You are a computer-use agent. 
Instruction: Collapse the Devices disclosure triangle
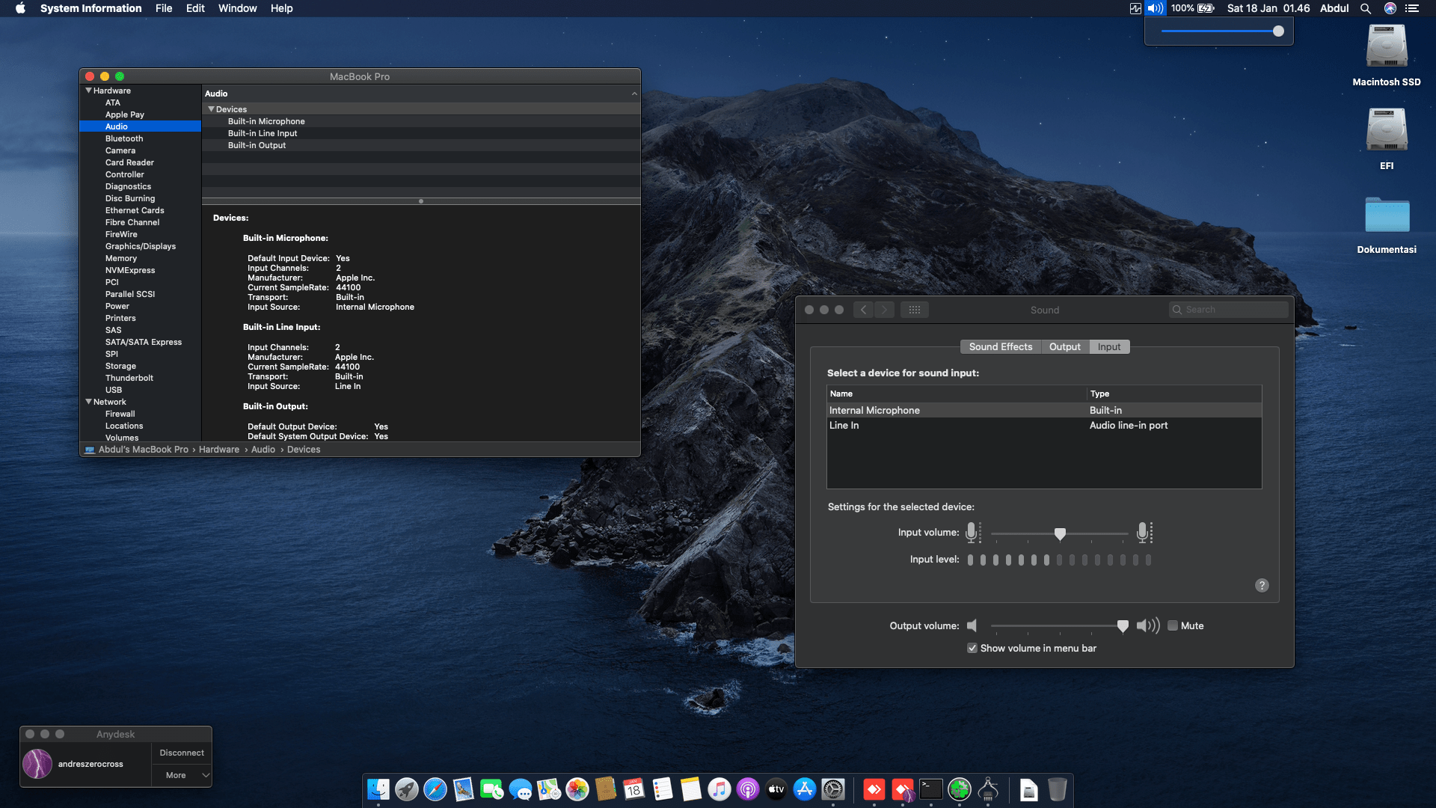click(211, 109)
